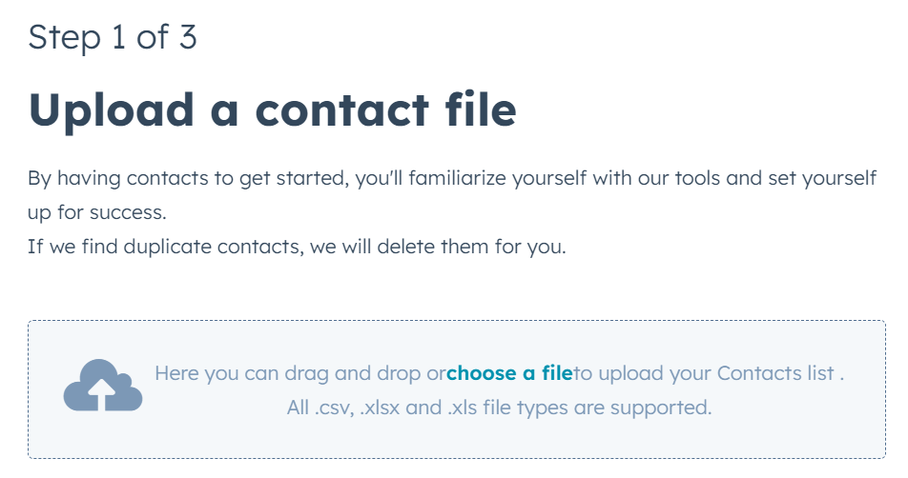Click the word 'file' in the main heading
This screenshot has width=908, height=478.
pyautogui.click(x=480, y=110)
